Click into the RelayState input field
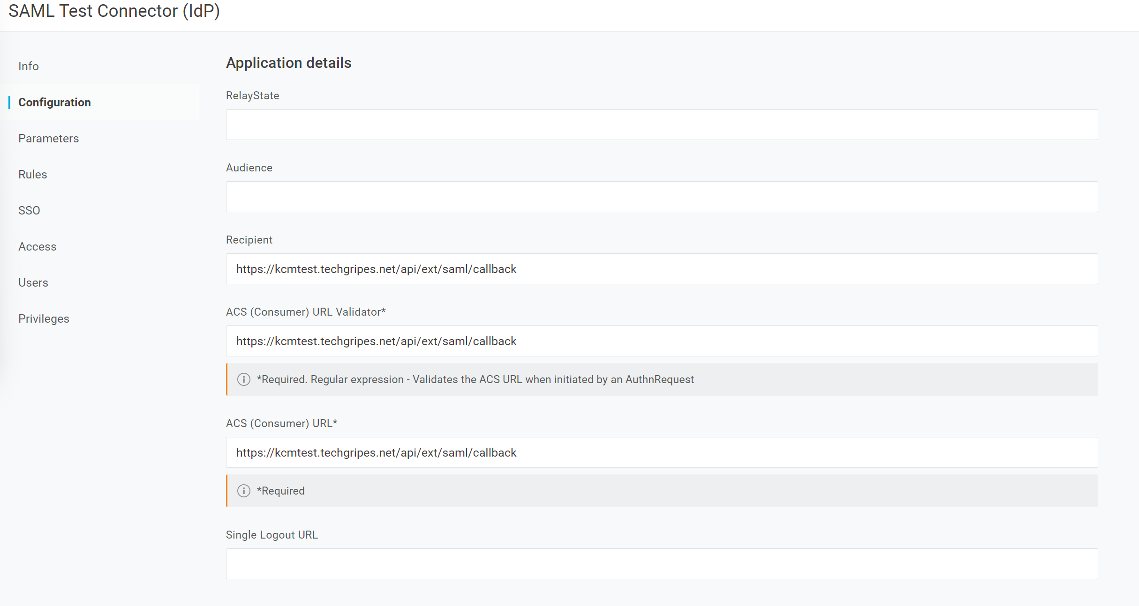Image resolution: width=1139 pixels, height=606 pixels. tap(662, 125)
